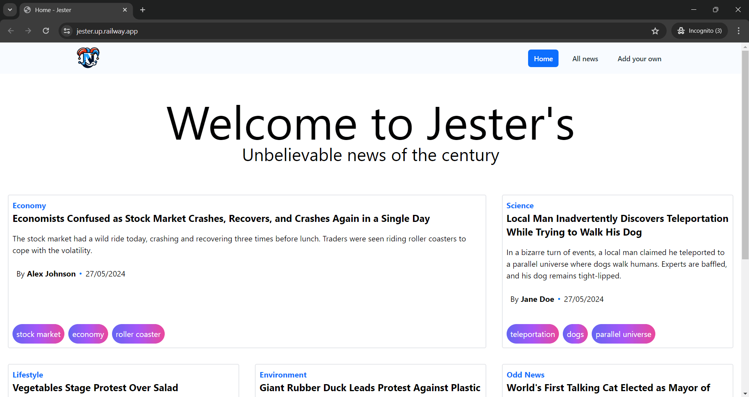Open the Chrome three-dot menu

tap(738, 31)
